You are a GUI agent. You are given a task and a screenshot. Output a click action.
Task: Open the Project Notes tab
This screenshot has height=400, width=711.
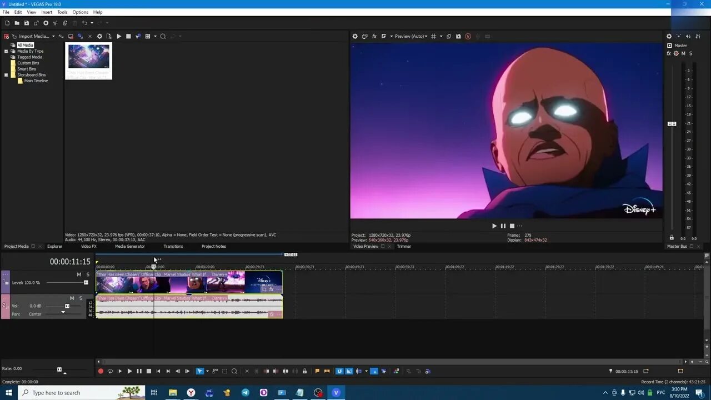214,246
